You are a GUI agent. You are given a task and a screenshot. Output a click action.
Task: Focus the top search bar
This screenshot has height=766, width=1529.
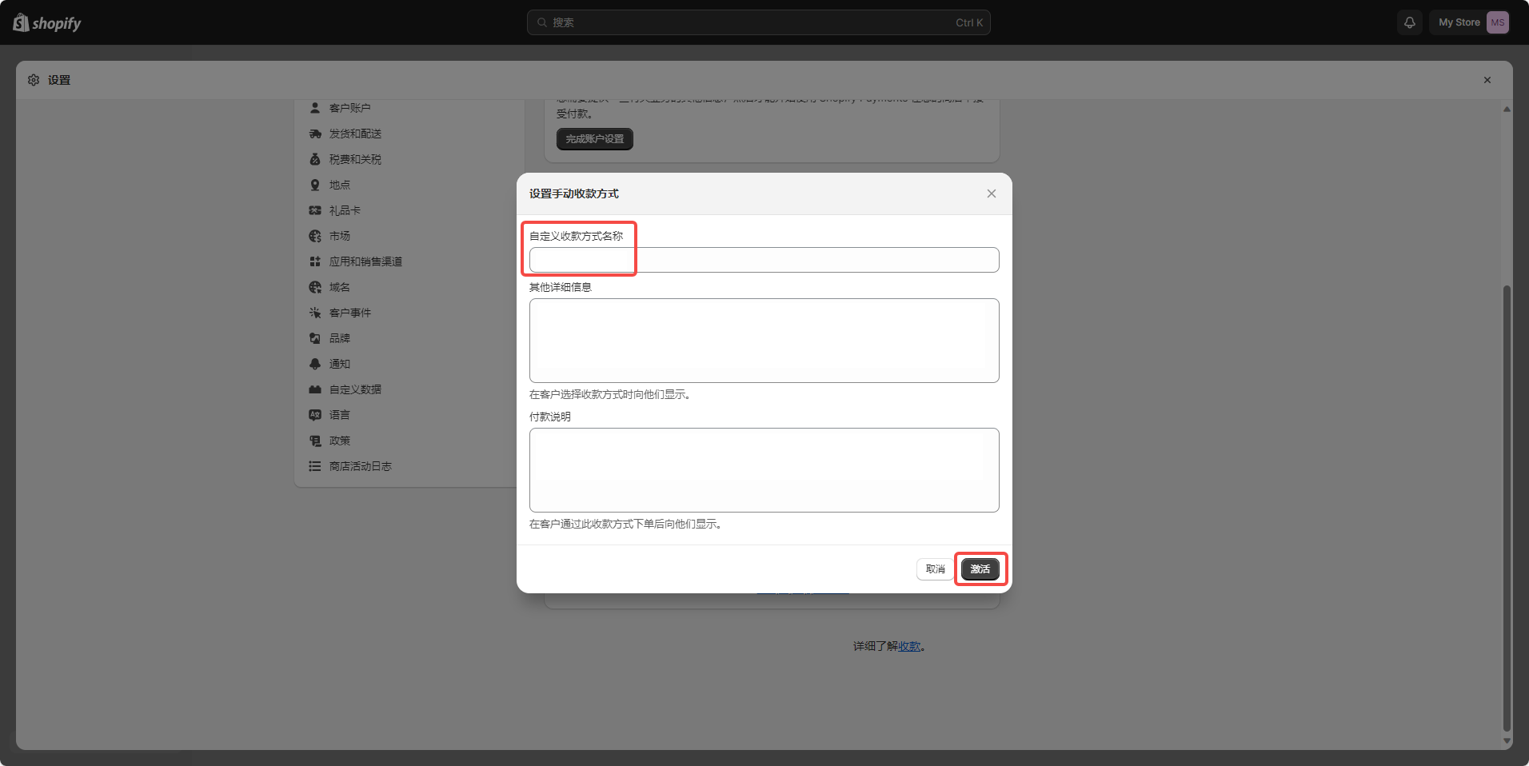tap(758, 22)
